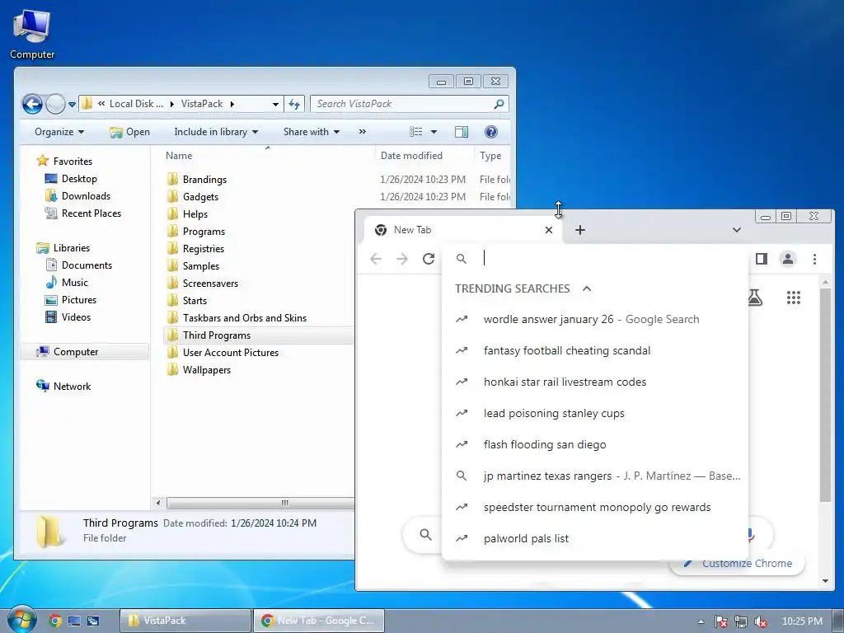Open the Computer desktop icon
This screenshot has width=844, height=633.
pyautogui.click(x=32, y=34)
